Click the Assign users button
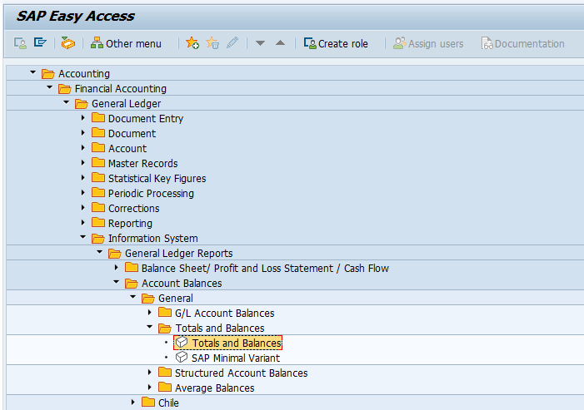Screen dimensions: 584x410 click(428, 43)
